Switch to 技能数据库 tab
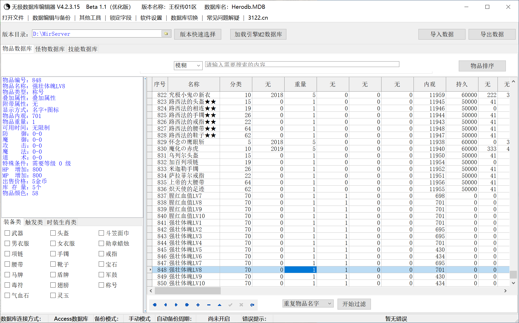The width and height of the screenshot is (519, 323). tap(83, 49)
